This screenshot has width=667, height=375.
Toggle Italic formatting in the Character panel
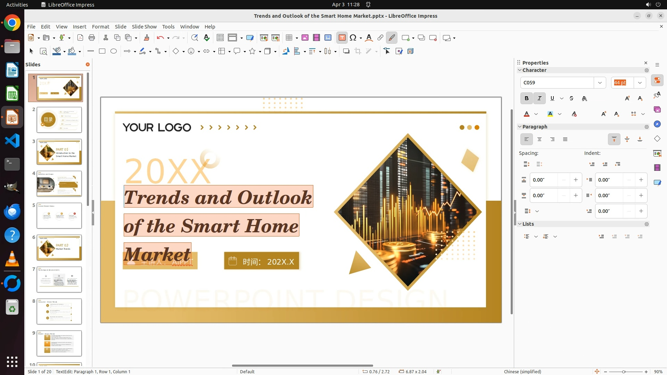coord(539,98)
